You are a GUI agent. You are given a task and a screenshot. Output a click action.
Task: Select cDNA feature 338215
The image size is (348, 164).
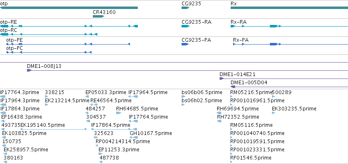[x=46, y=97]
